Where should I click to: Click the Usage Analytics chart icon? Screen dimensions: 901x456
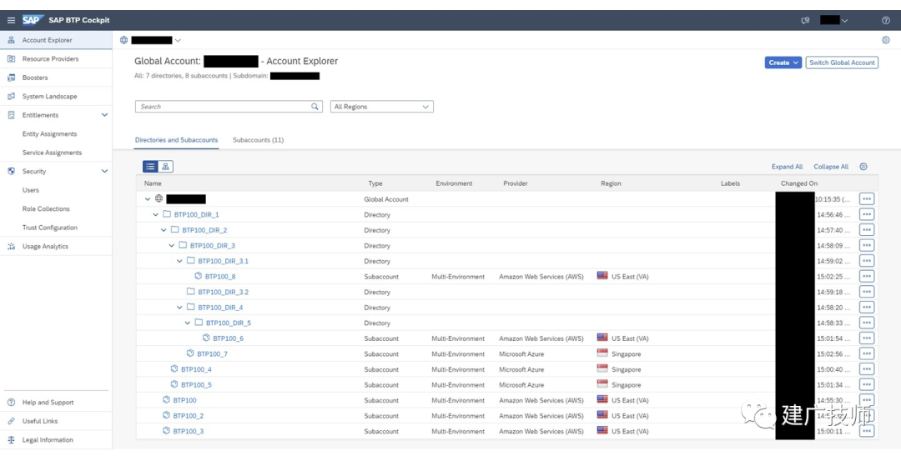tap(11, 247)
